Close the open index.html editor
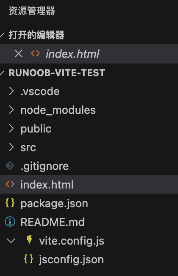Screen dimensions: 178x276 pos(19,54)
